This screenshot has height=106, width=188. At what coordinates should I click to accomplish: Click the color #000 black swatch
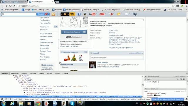[155, 95]
